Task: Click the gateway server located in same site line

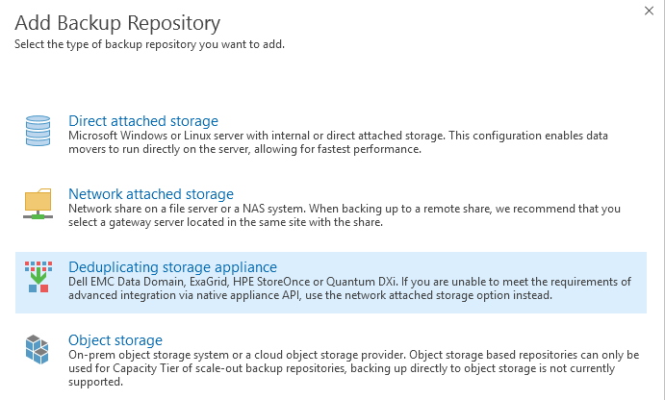Action: (x=225, y=222)
